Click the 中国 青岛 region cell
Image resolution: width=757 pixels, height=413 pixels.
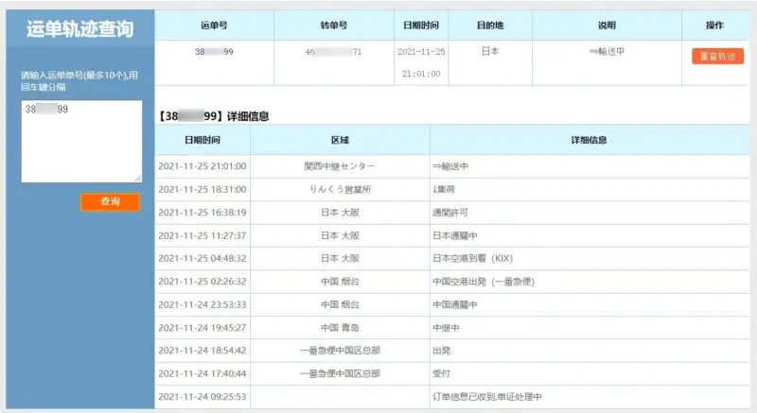(340, 327)
